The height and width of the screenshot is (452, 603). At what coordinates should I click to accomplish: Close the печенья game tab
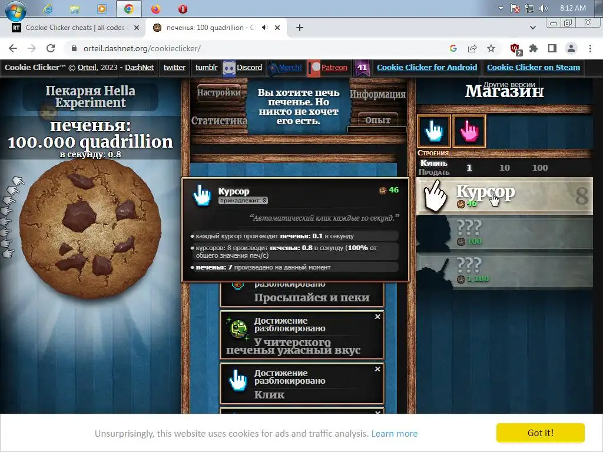(x=277, y=28)
